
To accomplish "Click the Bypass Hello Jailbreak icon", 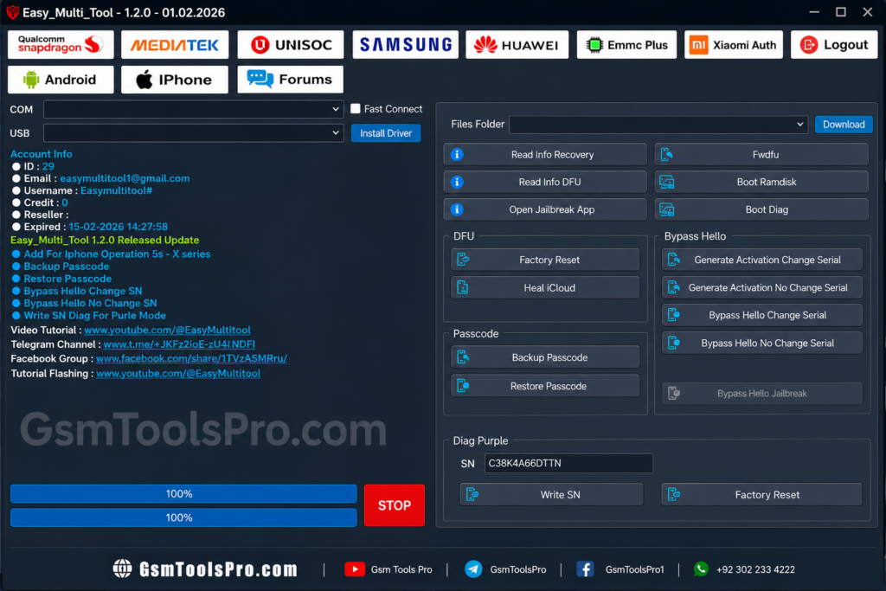I will point(673,393).
